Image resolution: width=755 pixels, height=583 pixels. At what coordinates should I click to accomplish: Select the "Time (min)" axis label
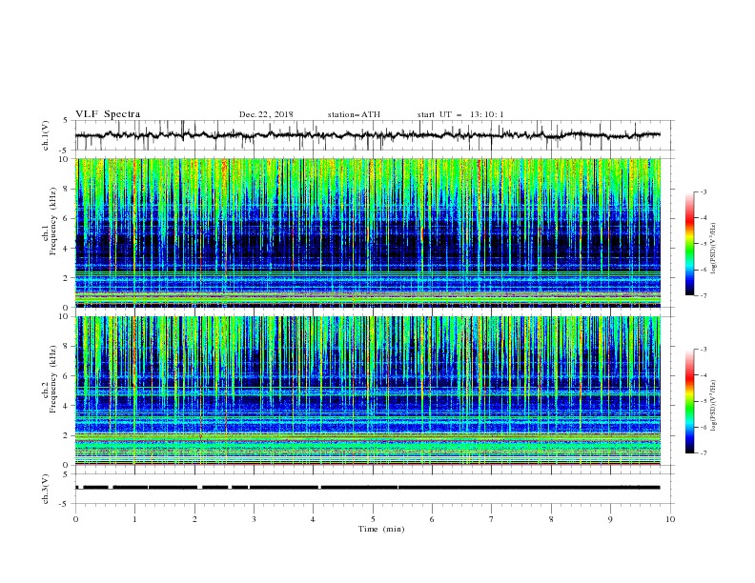coord(381,529)
